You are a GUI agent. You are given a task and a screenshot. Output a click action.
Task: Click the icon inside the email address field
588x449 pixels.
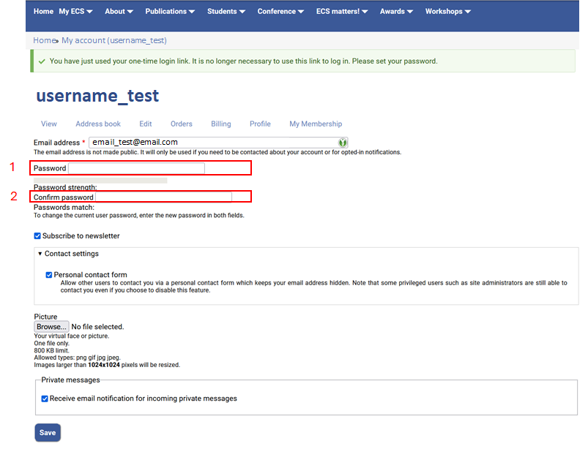342,143
